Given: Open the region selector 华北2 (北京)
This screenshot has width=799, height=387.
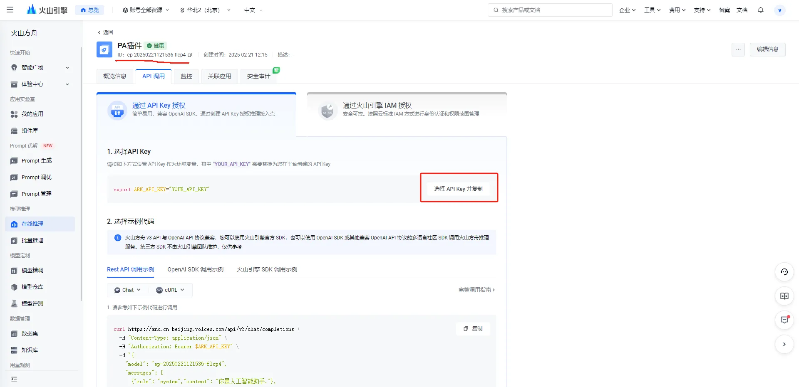Looking at the screenshot, I should (x=205, y=10).
